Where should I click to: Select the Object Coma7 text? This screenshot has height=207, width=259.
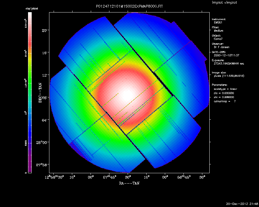click(x=218, y=39)
